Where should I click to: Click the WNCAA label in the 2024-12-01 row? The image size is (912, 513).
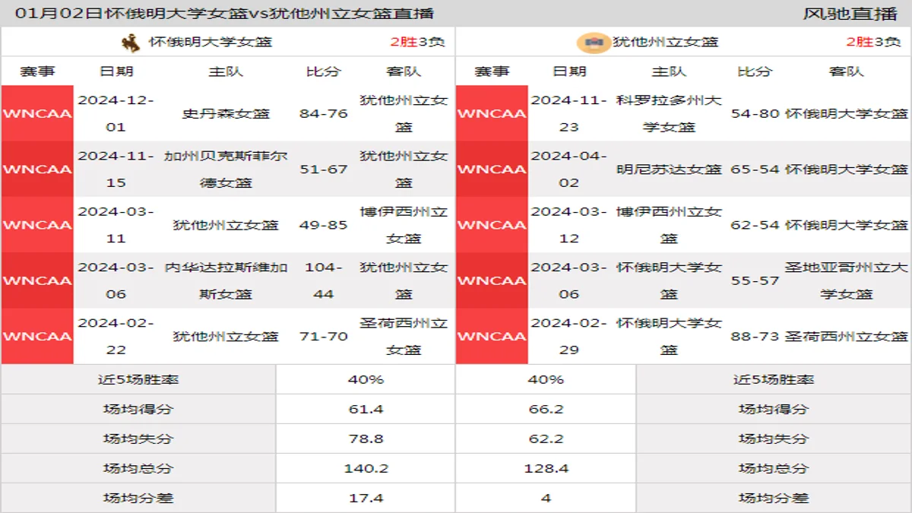point(37,113)
